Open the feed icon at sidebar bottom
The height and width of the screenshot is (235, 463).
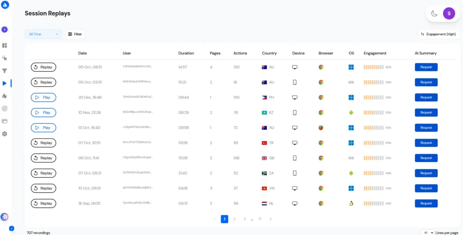pos(5,217)
